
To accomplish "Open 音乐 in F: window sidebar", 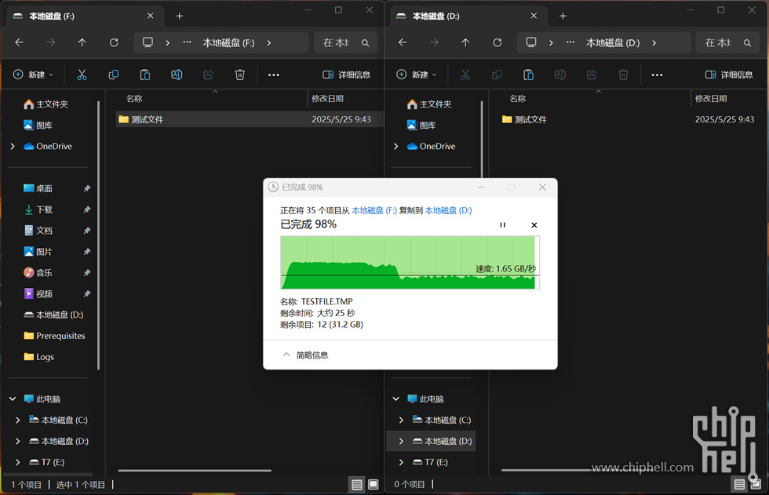I will tap(38, 272).
